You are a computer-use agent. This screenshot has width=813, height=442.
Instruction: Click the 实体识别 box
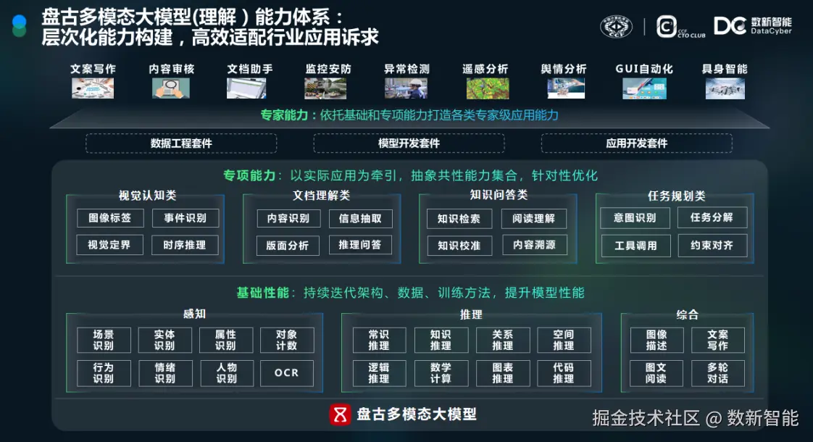tap(165, 340)
